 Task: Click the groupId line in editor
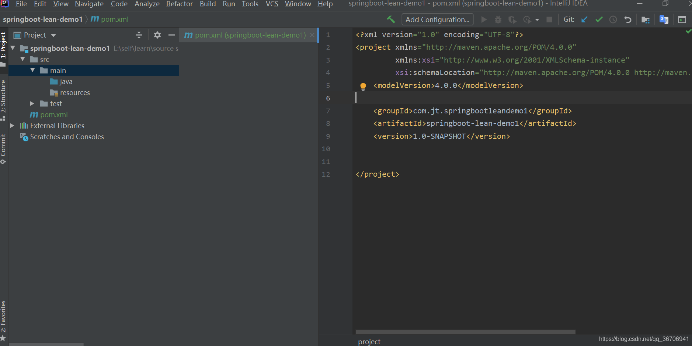[x=473, y=111]
